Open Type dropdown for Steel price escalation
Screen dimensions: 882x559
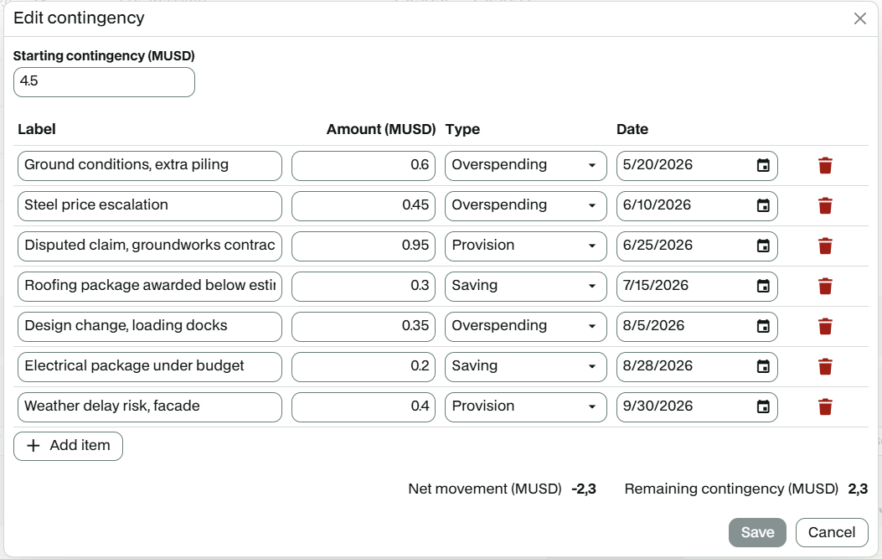pyautogui.click(x=525, y=206)
